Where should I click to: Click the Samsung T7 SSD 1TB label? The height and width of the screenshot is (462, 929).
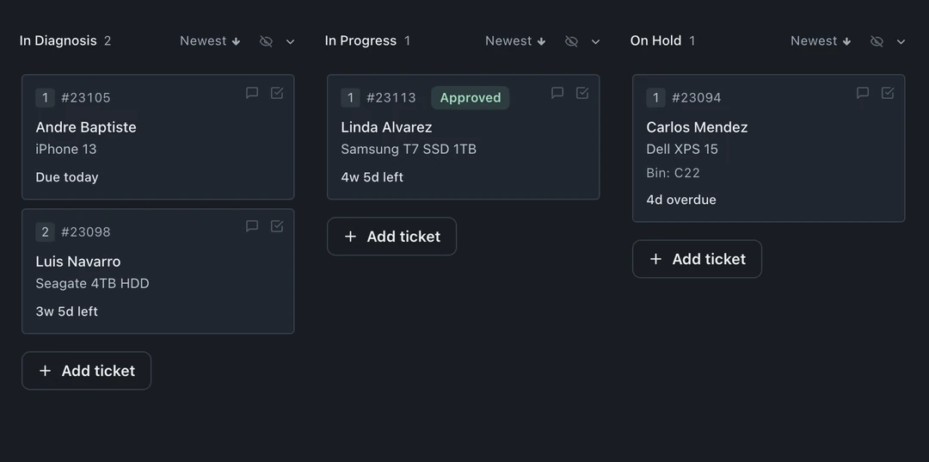click(x=409, y=149)
